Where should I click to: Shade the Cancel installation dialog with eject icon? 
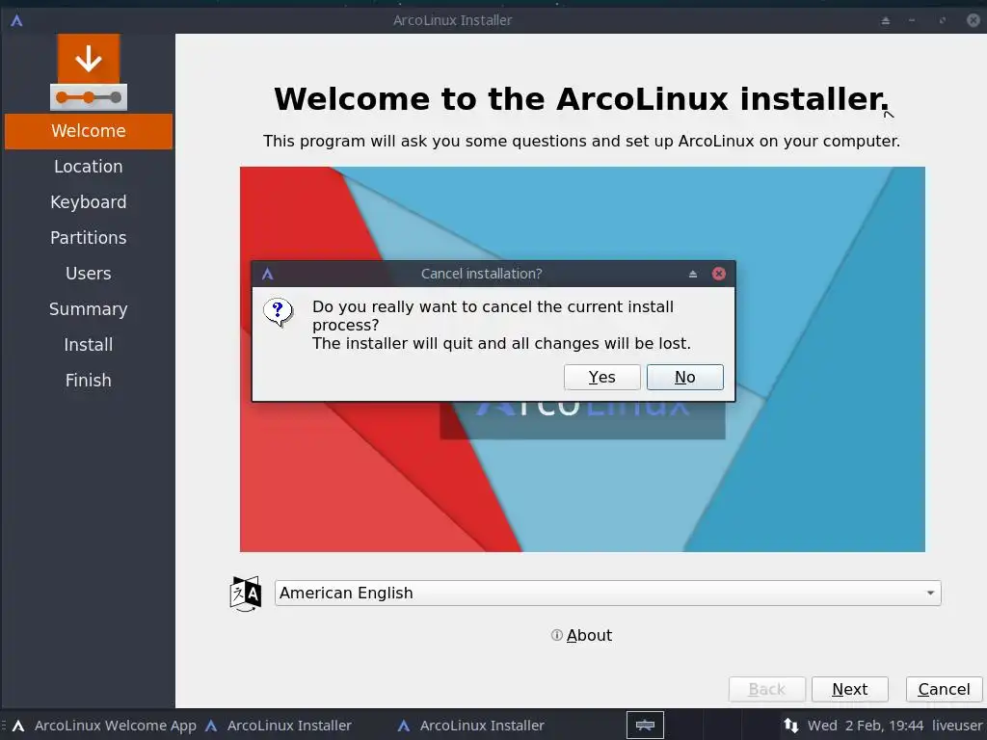[x=692, y=274]
